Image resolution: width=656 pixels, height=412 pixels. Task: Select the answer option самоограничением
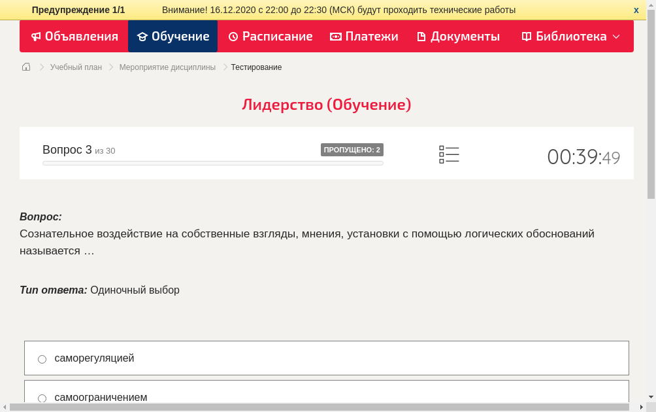101,398
